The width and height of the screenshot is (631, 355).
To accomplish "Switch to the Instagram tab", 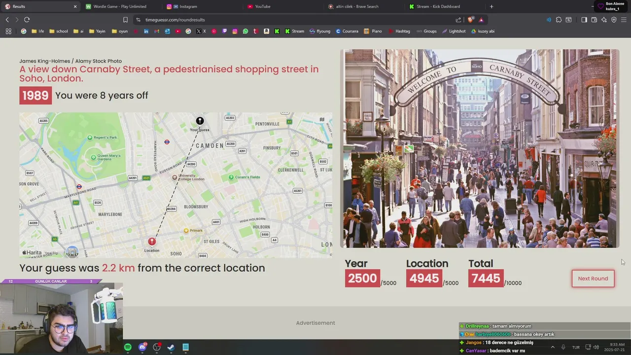I will point(202,6).
